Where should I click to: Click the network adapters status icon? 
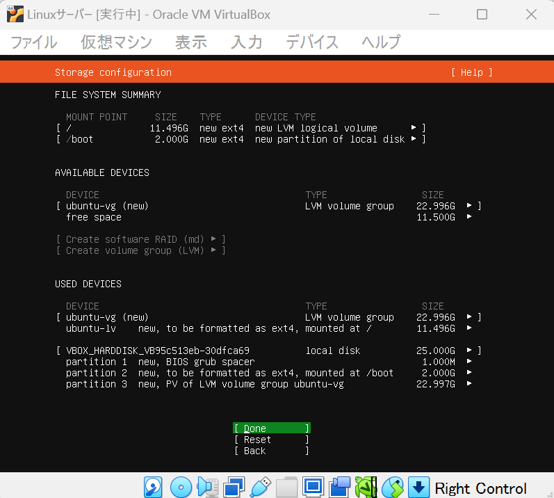click(x=234, y=488)
